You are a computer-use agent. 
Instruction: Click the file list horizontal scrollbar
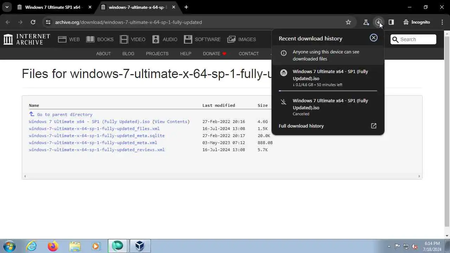point(222,176)
